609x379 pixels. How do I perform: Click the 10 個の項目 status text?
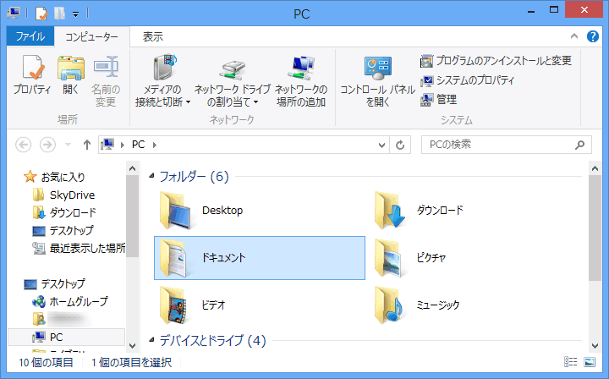(x=46, y=362)
